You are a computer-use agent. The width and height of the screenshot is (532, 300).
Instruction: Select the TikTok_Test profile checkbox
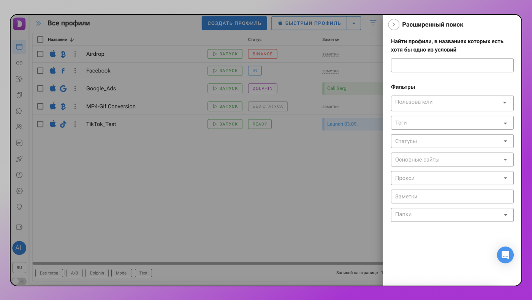tap(40, 124)
